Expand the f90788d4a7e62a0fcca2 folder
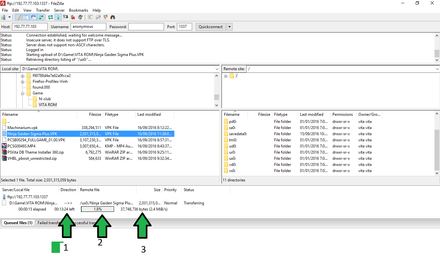Screen dimensions: 440x260 pos(23,76)
